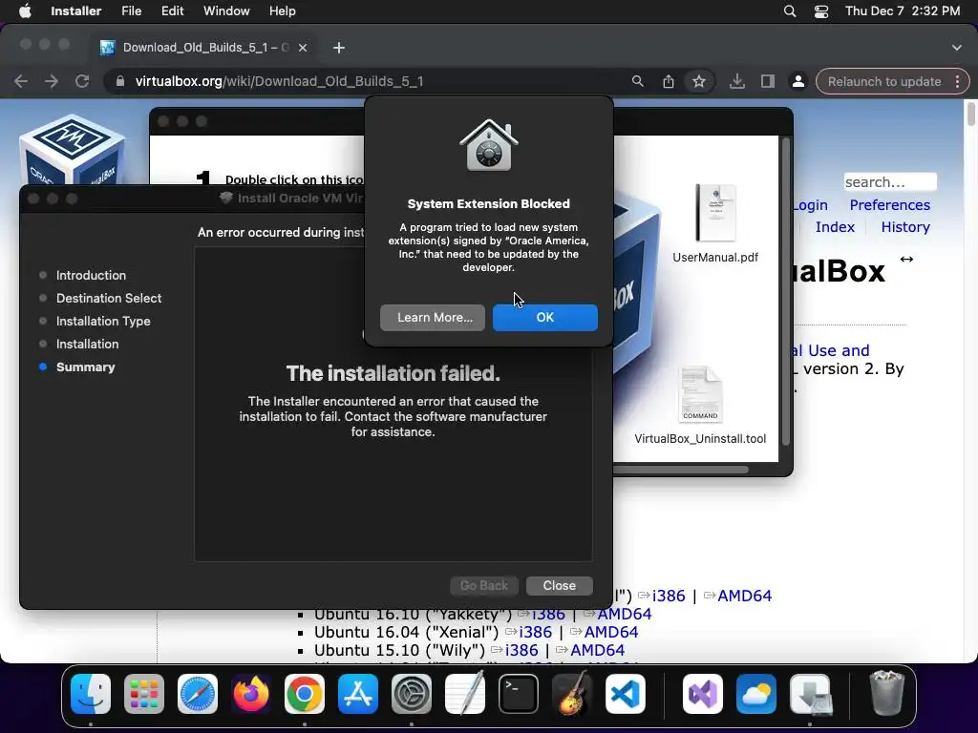Click Relaunch to update button
Viewport: 978px width, 733px height.
(x=883, y=82)
